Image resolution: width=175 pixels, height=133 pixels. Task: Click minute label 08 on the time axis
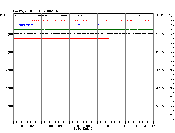[x=88, y=126]
